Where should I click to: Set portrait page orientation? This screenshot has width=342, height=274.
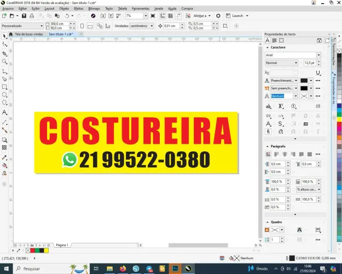point(82,26)
